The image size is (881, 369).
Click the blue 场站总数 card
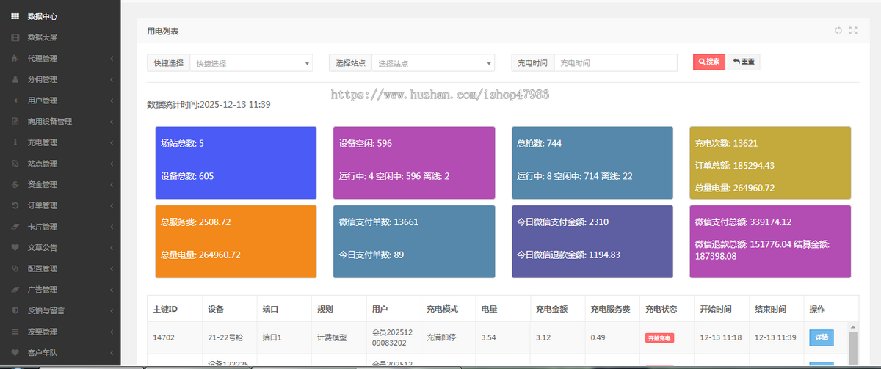[236, 163]
